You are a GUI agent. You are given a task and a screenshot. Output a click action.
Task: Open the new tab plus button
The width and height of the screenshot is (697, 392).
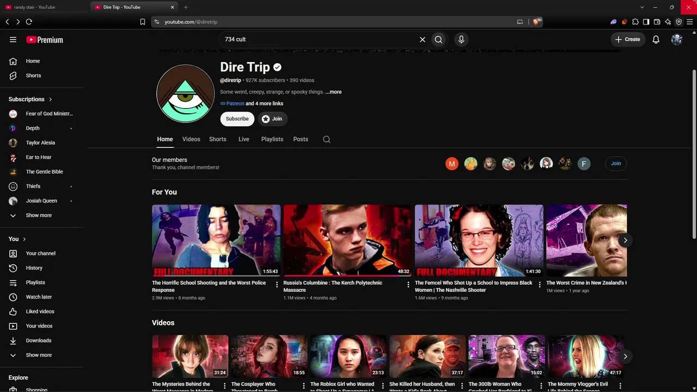click(x=186, y=7)
